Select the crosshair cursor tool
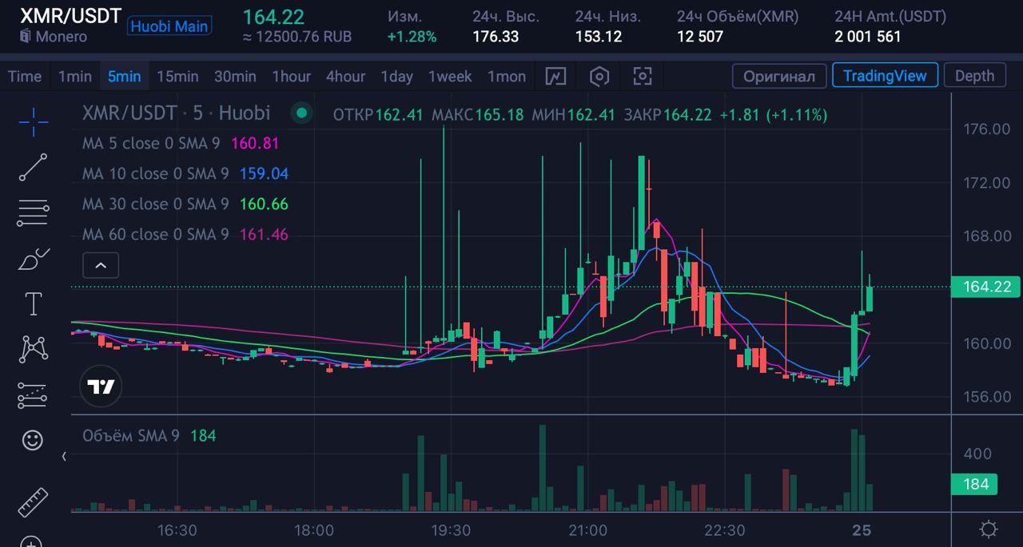 pos(33,121)
